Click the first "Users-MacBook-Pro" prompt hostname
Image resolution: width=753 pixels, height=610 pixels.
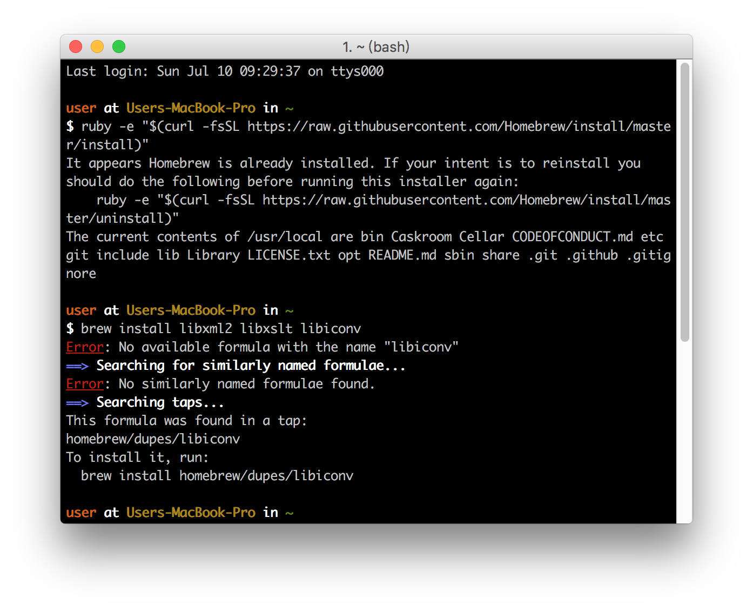[x=191, y=108]
